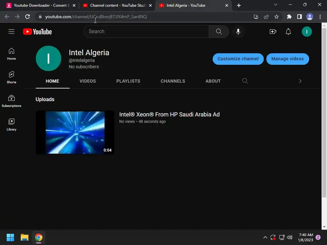Open the notification center badge
Viewport: 327px width, 245px height.
[x=318, y=237]
